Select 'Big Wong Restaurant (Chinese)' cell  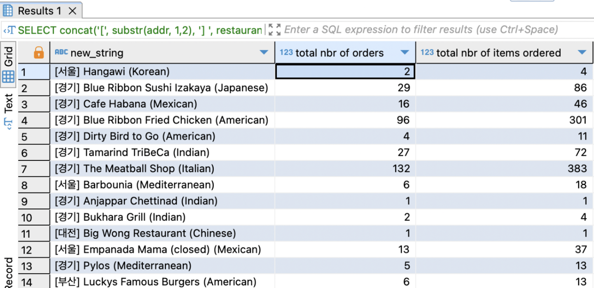click(162, 234)
